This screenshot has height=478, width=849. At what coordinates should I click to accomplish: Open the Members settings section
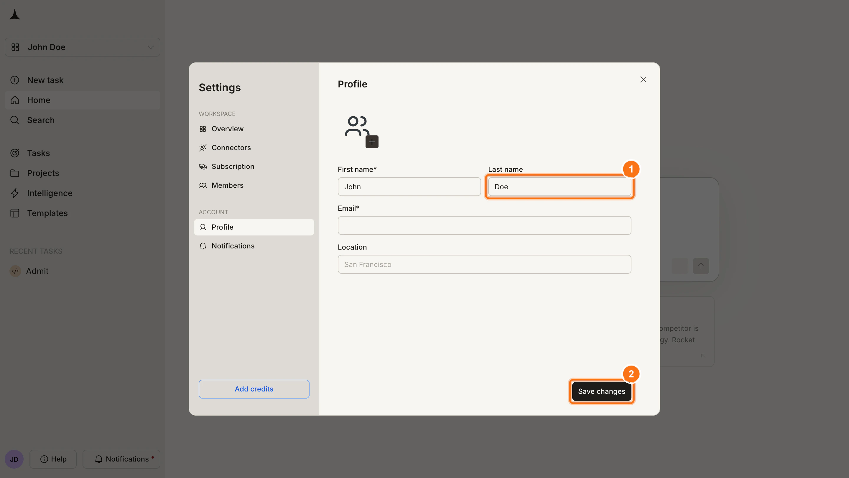point(227,185)
